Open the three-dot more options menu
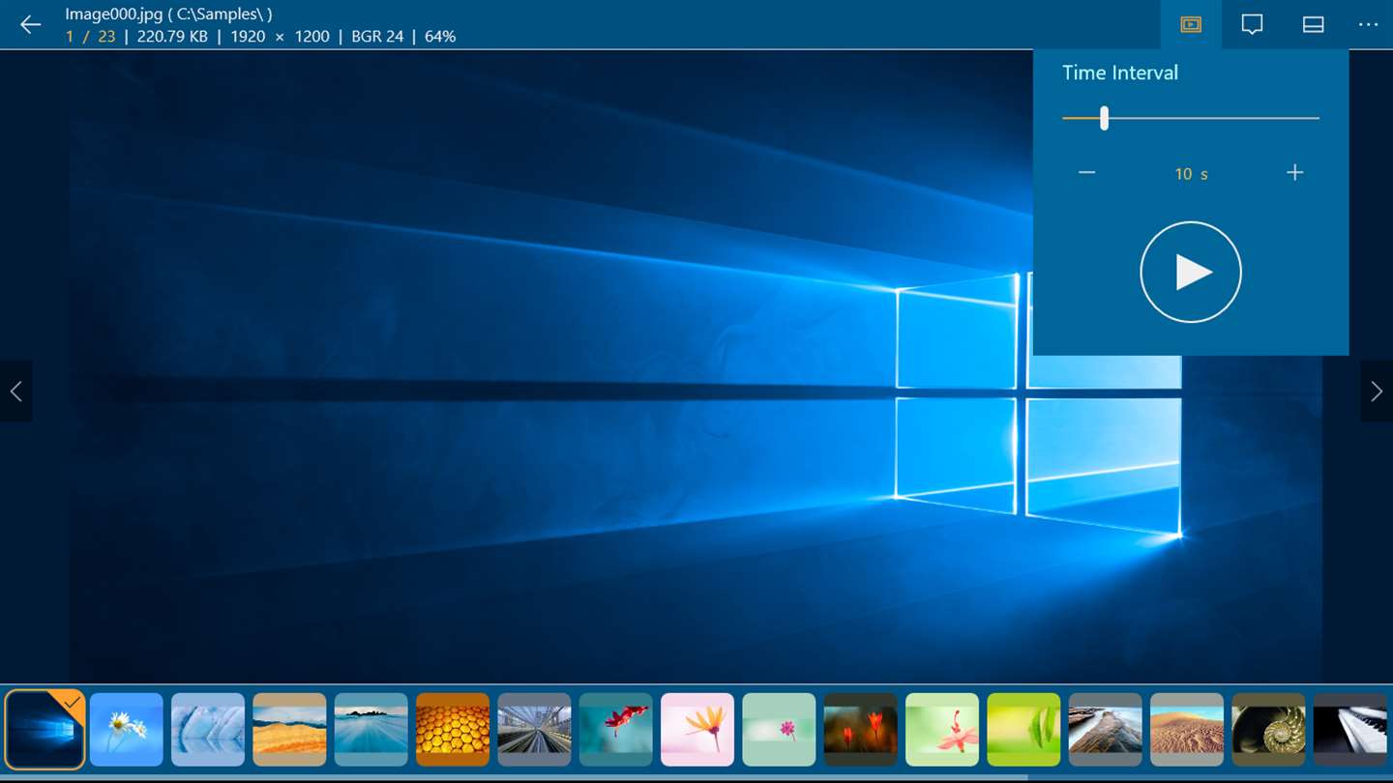This screenshot has width=1393, height=783. tap(1368, 24)
